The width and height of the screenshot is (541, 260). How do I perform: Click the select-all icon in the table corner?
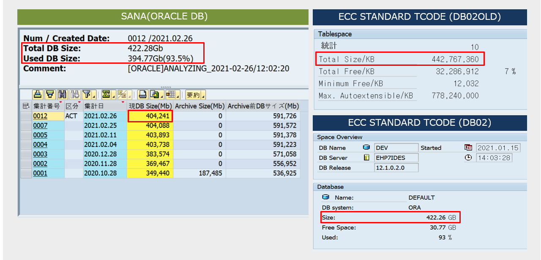[x=26, y=106]
